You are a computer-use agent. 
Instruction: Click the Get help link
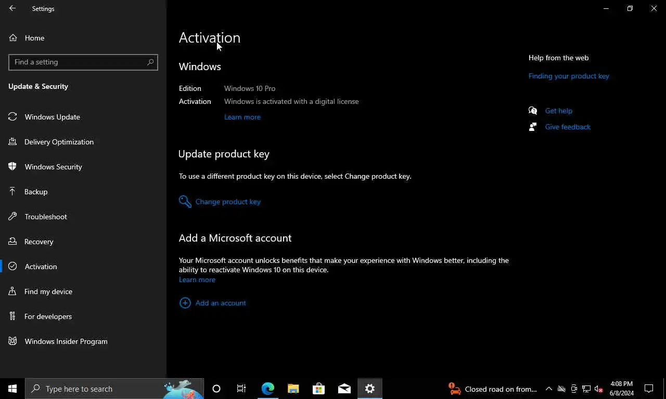tap(559, 111)
